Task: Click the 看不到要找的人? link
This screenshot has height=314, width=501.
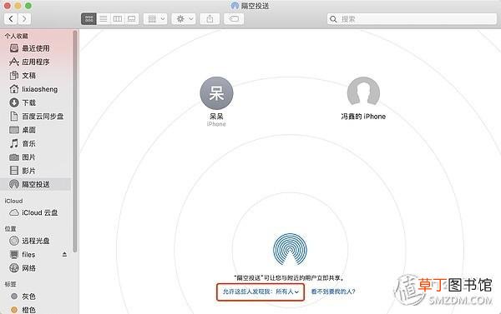Action: 333,292
